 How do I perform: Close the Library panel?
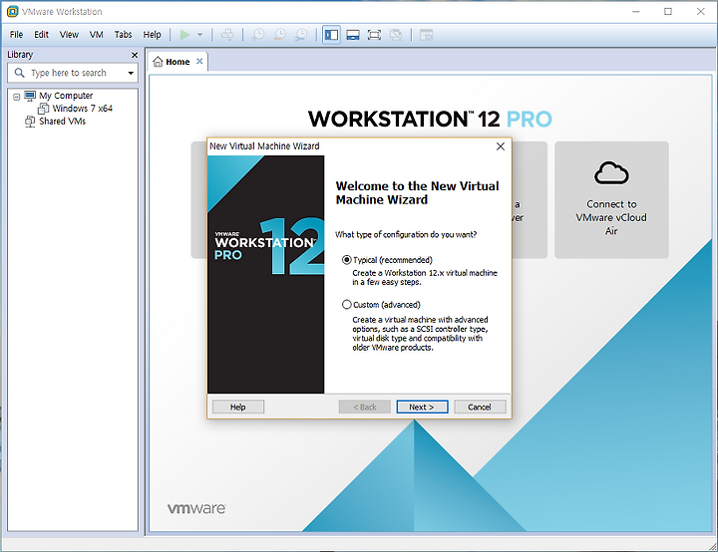point(135,55)
